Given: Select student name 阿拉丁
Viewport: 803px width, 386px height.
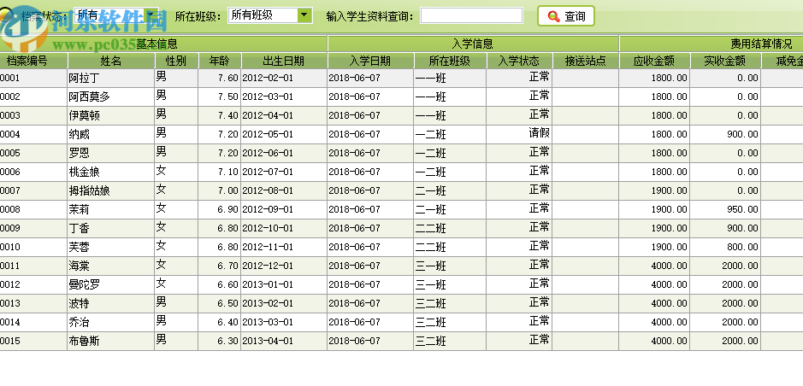Looking at the screenshot, I should 84,79.
